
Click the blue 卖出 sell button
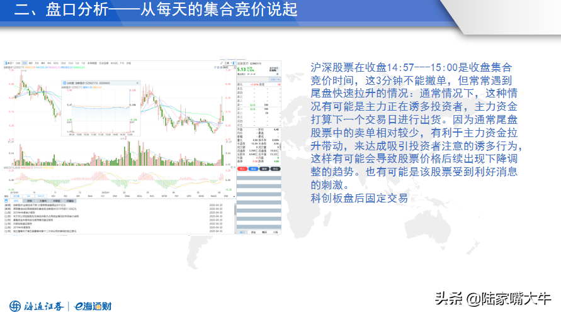(x=253, y=169)
